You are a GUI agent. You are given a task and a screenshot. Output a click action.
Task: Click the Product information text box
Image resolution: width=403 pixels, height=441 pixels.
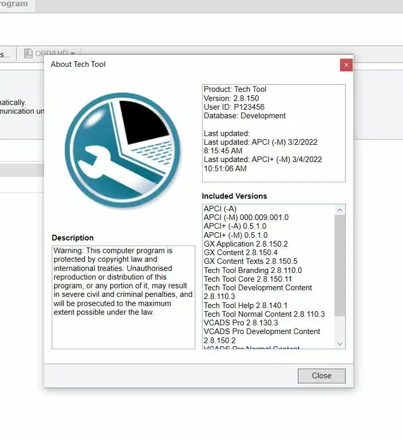pyautogui.click(x=273, y=133)
